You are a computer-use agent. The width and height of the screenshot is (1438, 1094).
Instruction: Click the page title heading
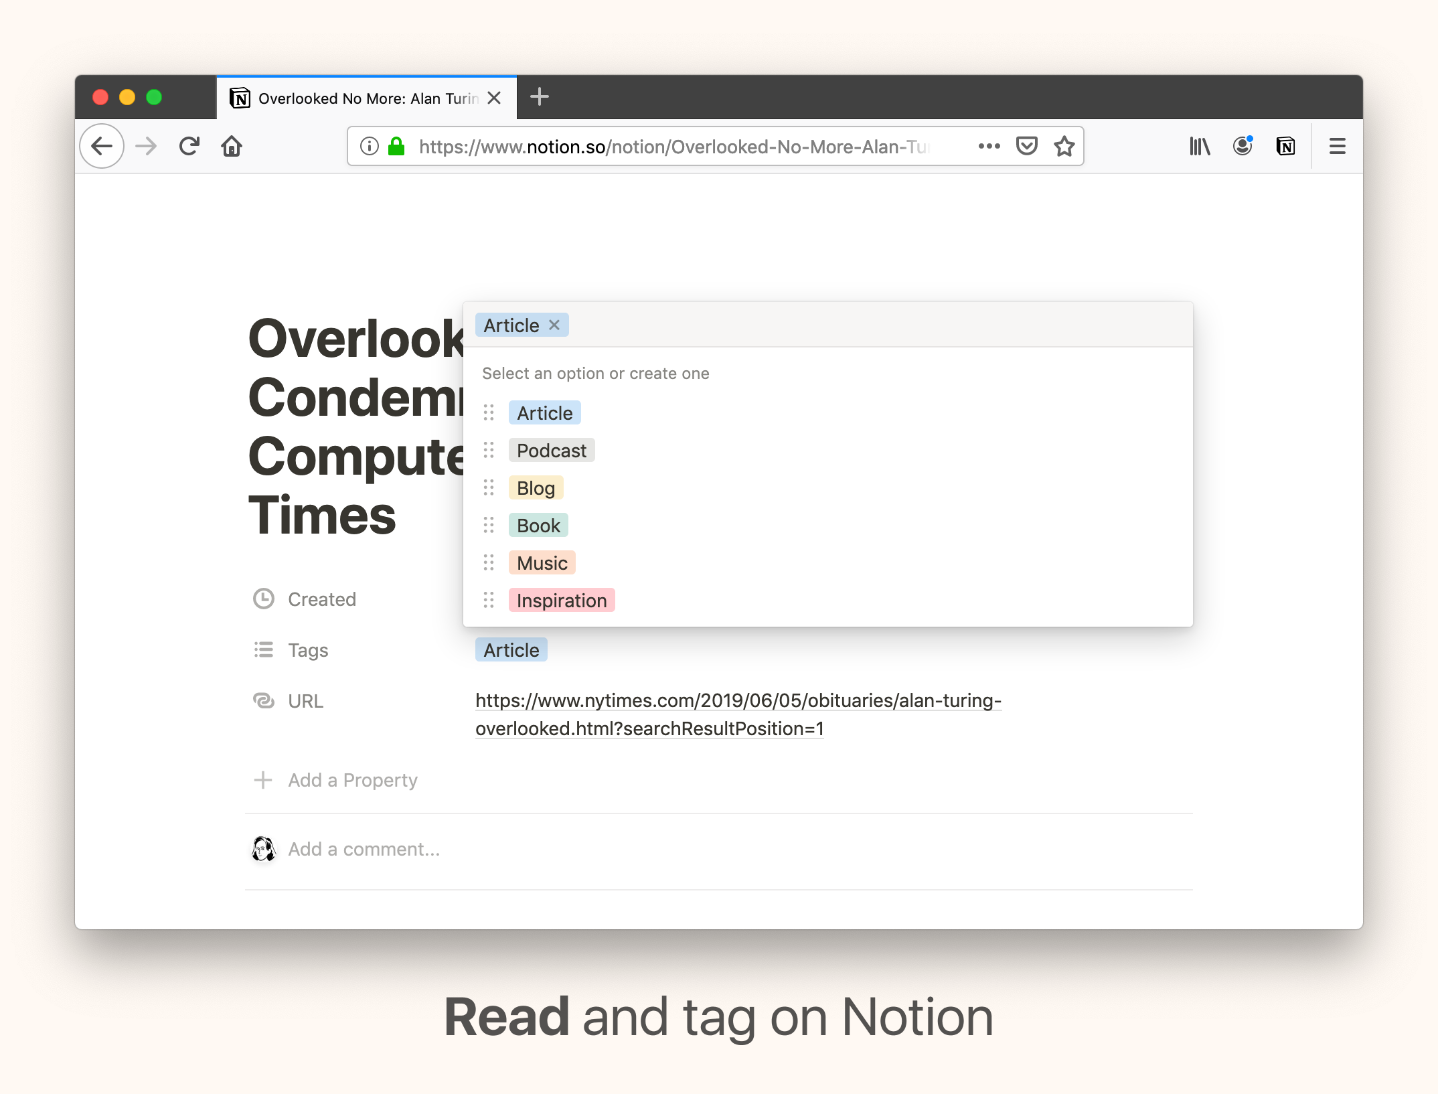point(355,426)
